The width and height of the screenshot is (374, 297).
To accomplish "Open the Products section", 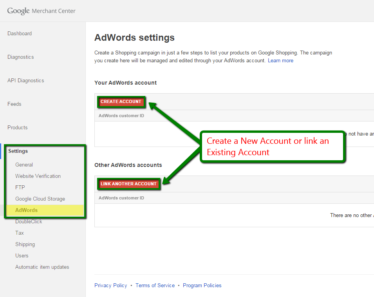I will click(x=17, y=127).
